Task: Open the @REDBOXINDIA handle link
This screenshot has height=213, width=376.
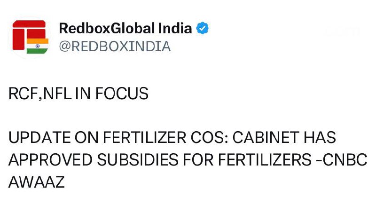Action: [115, 47]
